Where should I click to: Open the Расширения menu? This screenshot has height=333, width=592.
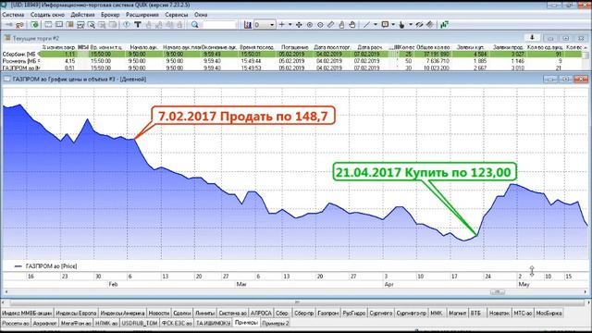(142, 15)
